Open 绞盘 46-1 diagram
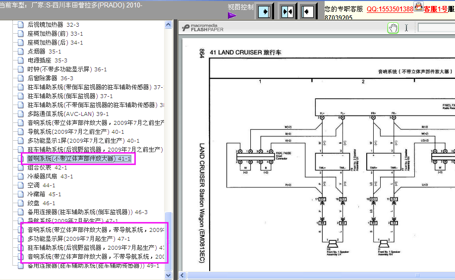Image resolution: width=455 pixels, height=280 pixels. [x=41, y=203]
